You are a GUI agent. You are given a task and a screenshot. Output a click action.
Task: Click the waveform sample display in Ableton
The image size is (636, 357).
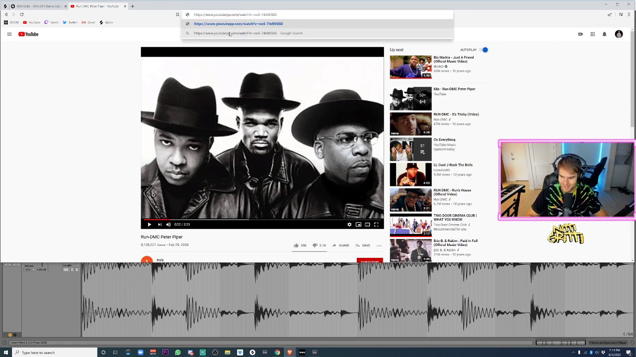pyautogui.click(x=358, y=300)
